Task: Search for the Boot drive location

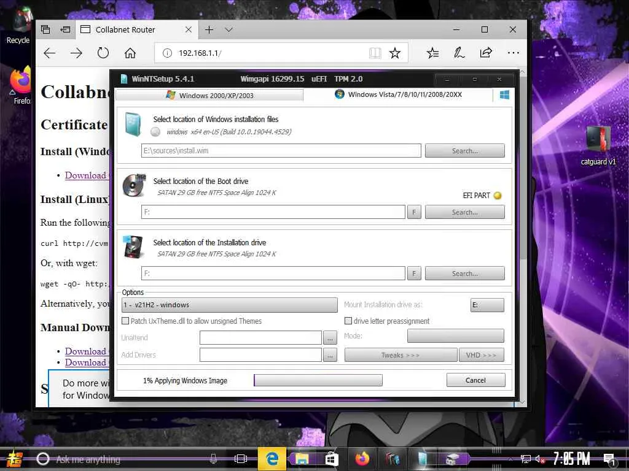Action: [464, 212]
